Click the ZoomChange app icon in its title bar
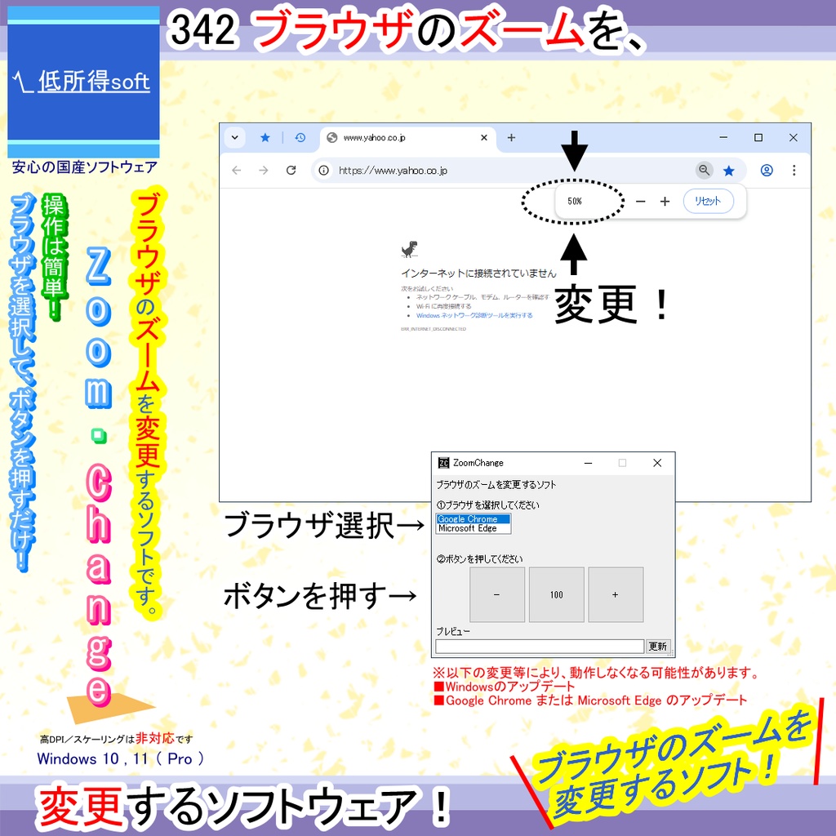 443,463
